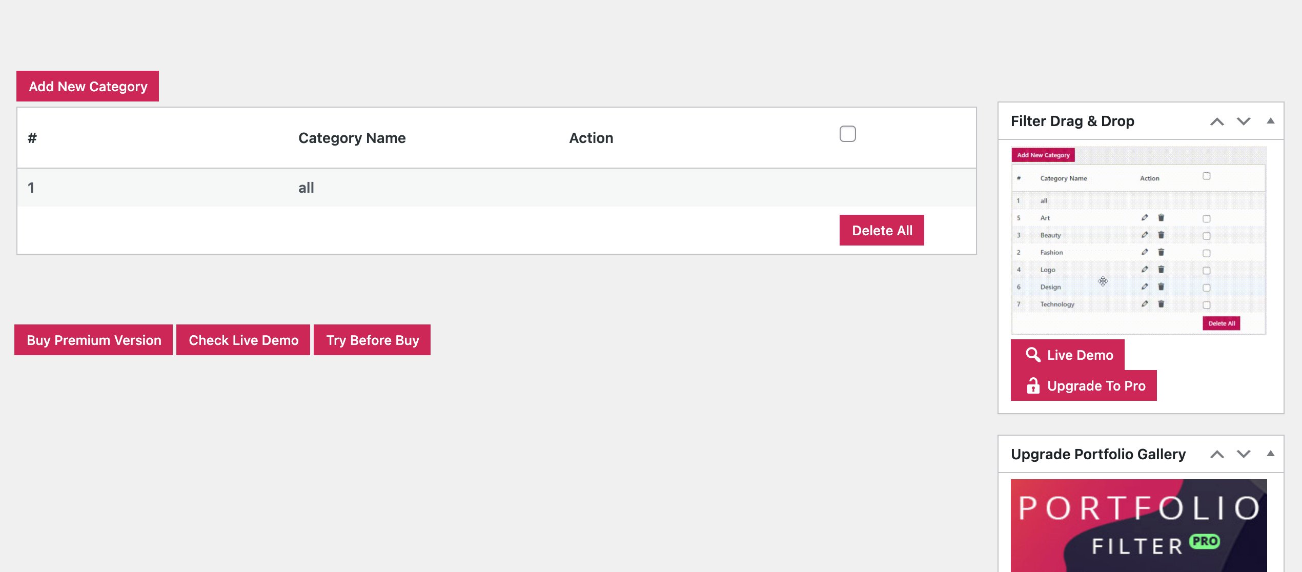
Task: Click the Portfolio Filter PRO banner image
Action: (x=1138, y=525)
